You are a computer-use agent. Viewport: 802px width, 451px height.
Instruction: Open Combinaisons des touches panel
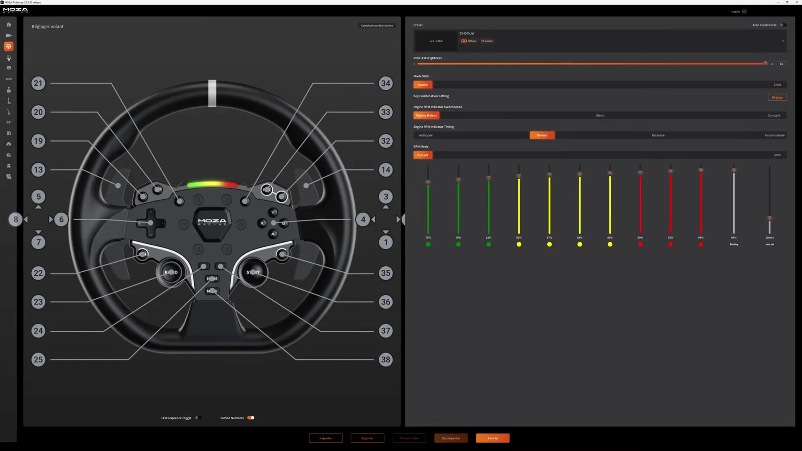(377, 25)
